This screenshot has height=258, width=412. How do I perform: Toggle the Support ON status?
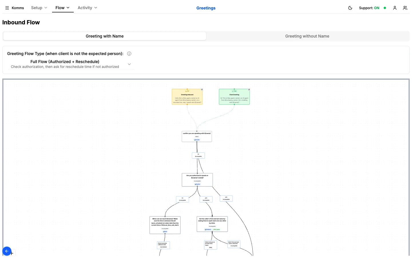[373, 8]
